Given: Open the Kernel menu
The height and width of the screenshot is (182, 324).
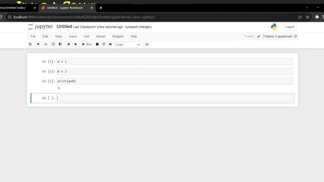Looking at the screenshot, I should coord(101,36).
